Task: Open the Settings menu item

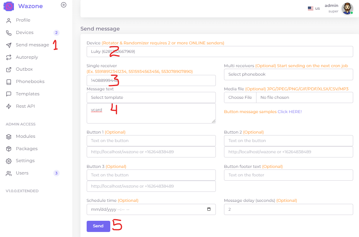Action: tap(25, 161)
